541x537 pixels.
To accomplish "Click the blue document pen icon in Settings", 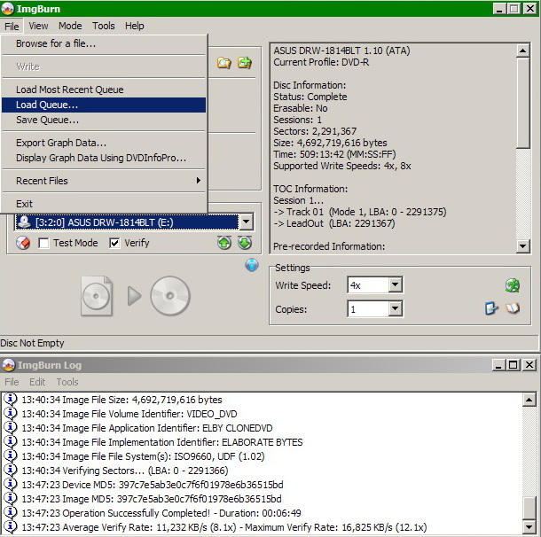I will (491, 308).
